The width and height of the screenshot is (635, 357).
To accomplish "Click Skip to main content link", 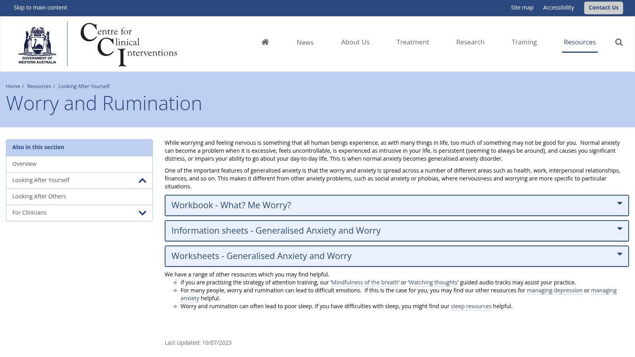I will coord(40,8).
